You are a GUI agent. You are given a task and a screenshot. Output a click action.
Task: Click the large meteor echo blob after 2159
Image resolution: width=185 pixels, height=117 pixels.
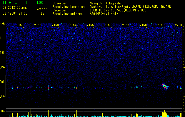click(165, 87)
